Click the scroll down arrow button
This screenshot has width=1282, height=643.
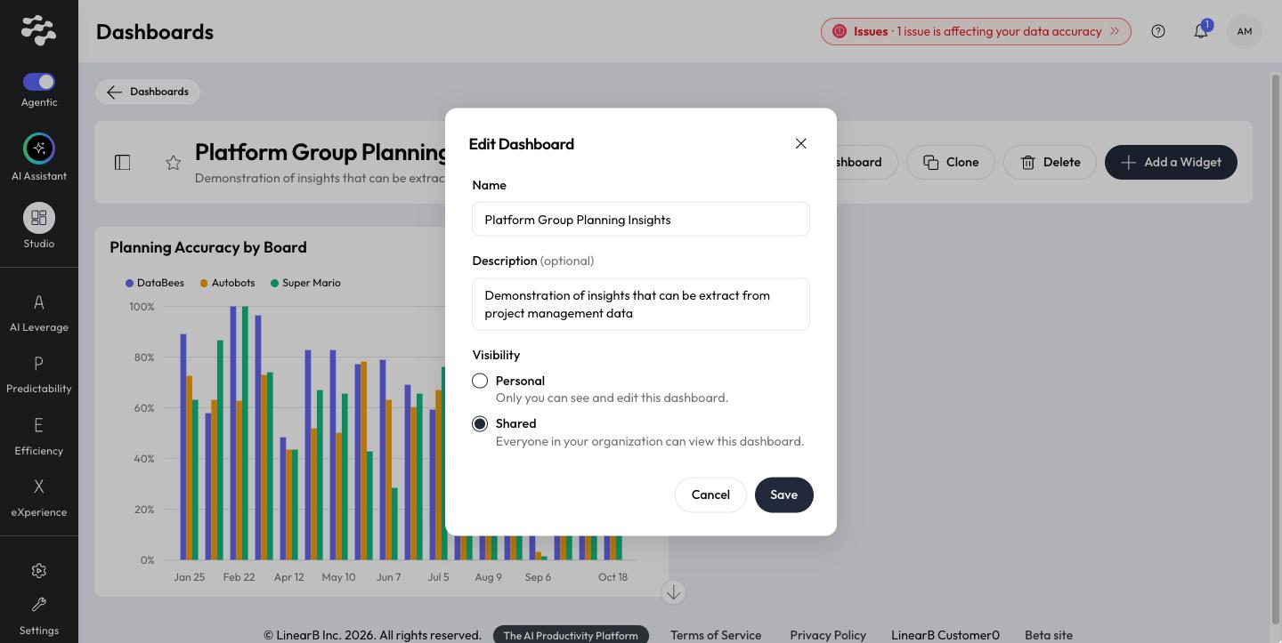(673, 592)
